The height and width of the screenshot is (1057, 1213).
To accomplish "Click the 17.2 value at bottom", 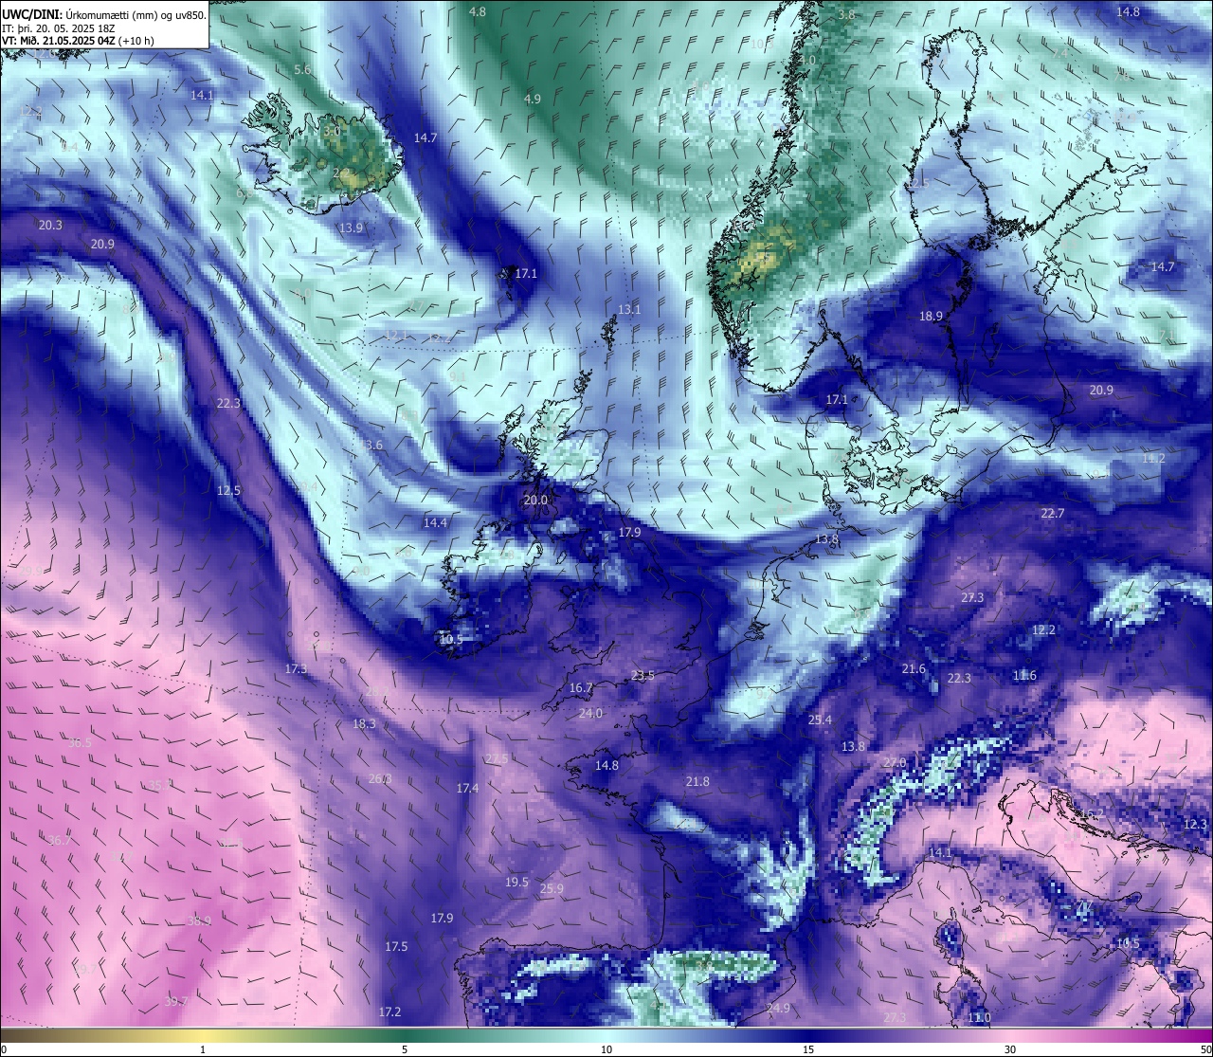I will click(389, 1011).
